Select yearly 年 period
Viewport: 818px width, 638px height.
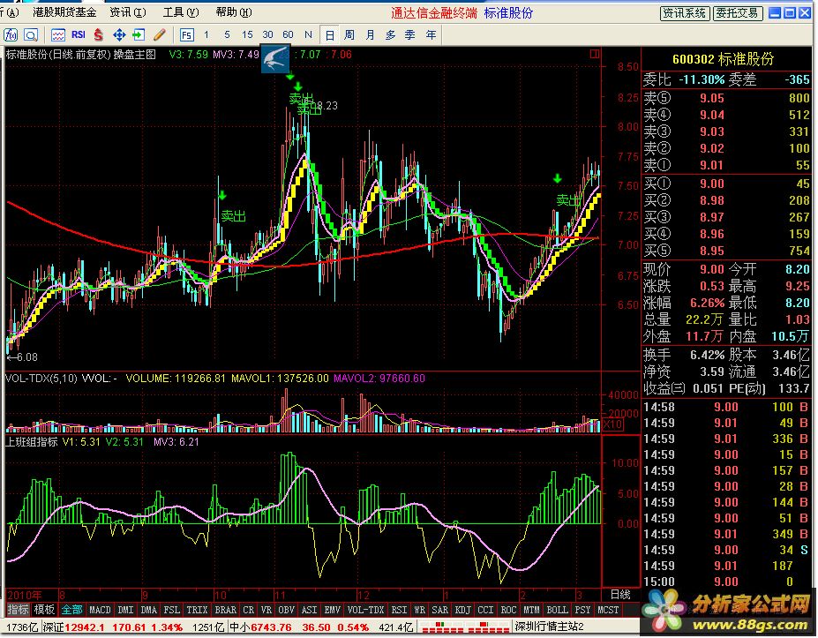431,35
